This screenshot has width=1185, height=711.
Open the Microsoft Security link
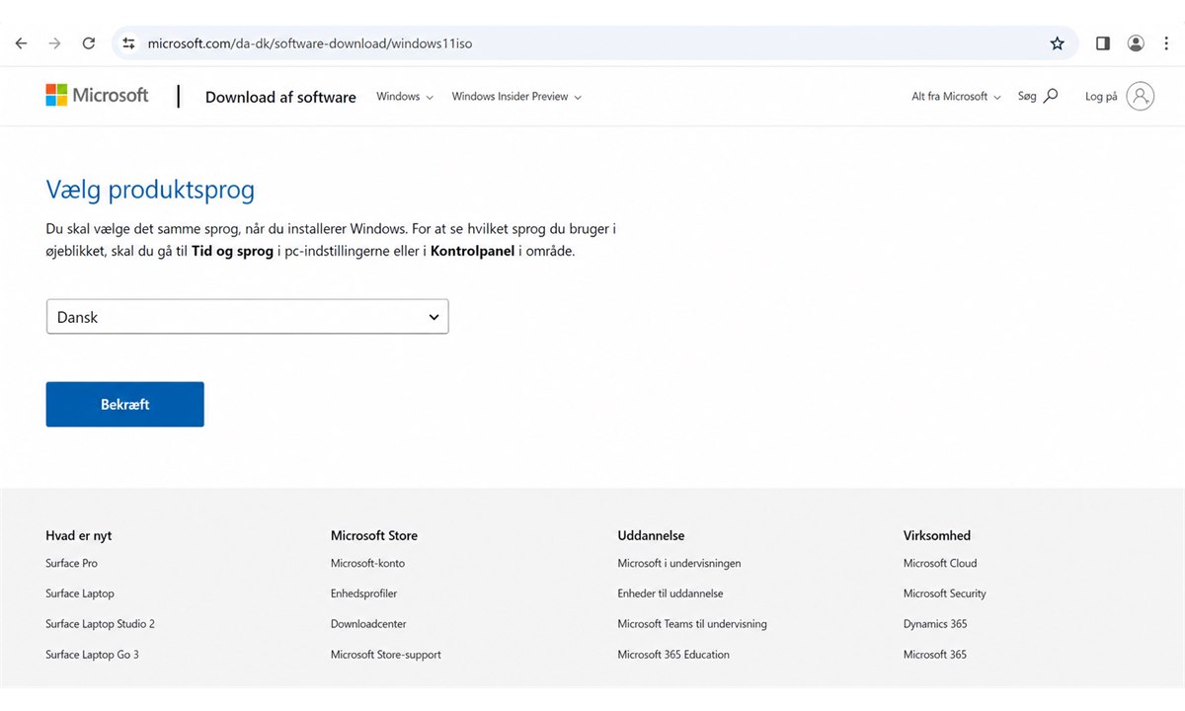point(945,593)
